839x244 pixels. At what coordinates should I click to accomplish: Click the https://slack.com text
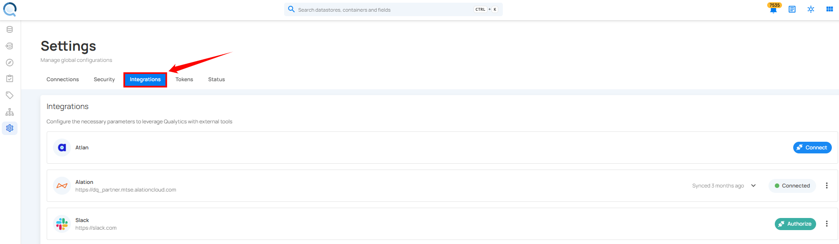click(96, 228)
